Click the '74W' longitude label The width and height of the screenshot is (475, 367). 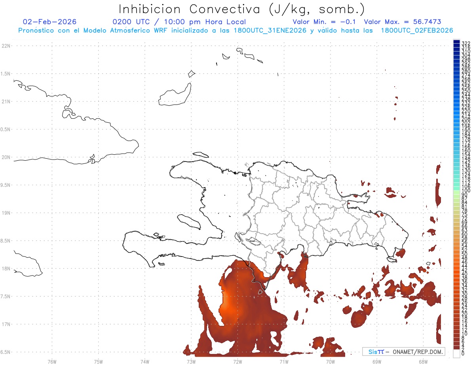(145, 361)
